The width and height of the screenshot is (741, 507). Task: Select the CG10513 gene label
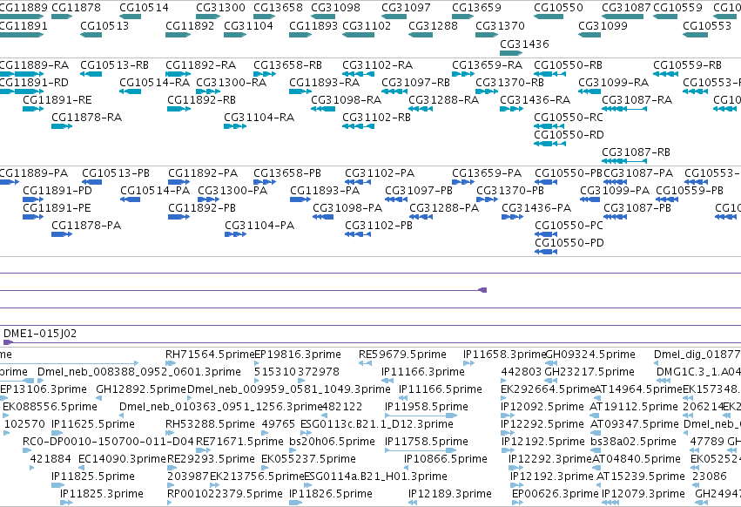[x=104, y=25]
